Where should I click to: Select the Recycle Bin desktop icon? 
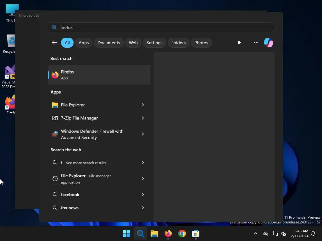(9, 44)
